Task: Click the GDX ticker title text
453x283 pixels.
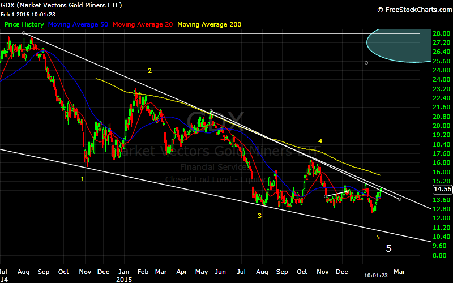Action: [61, 5]
